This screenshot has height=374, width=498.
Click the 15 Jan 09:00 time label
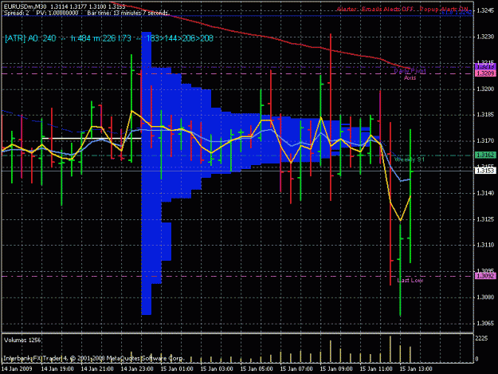(336, 369)
